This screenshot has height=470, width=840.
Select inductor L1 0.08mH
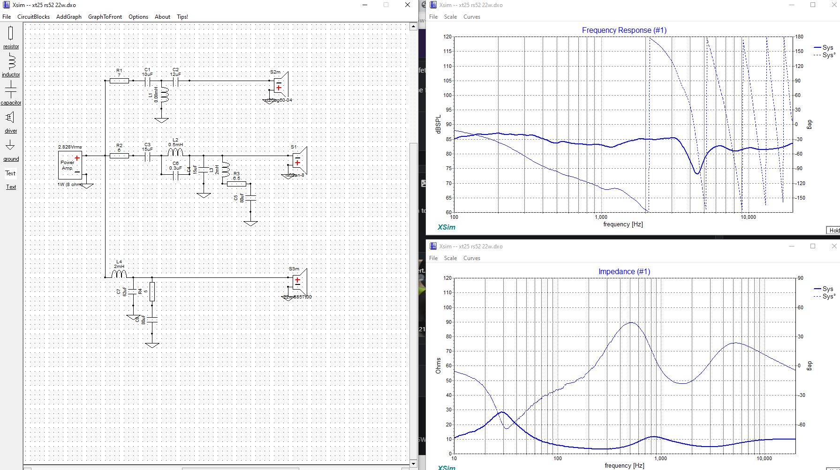coord(164,95)
